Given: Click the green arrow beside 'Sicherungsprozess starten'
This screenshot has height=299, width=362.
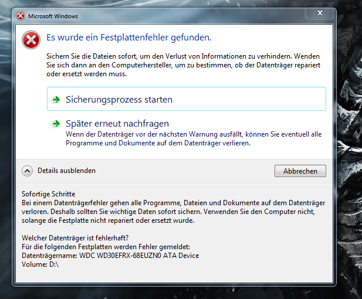Looking at the screenshot, I should pos(56,100).
